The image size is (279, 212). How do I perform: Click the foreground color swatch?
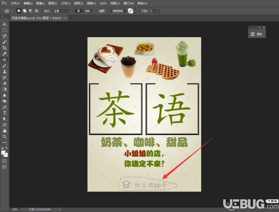pos(3,153)
